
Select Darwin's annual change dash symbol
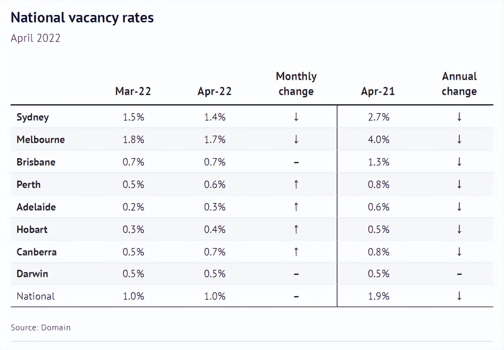pyautogui.click(x=459, y=274)
